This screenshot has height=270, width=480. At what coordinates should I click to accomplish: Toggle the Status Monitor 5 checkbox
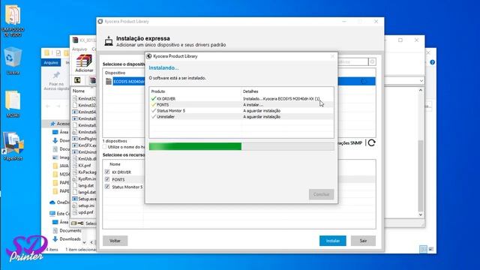(107, 187)
